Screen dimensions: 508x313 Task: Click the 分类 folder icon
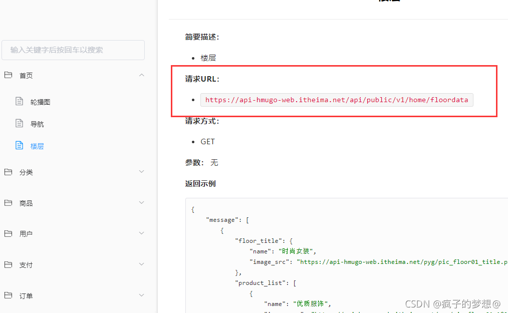[x=8, y=172]
